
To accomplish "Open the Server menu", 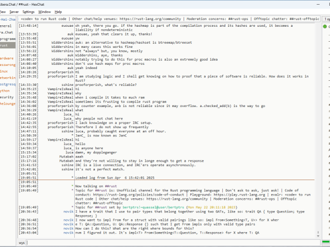I will click(13, 11).
